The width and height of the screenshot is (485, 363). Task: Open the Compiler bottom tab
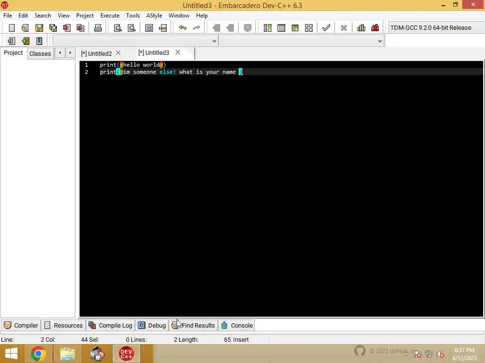(21, 325)
